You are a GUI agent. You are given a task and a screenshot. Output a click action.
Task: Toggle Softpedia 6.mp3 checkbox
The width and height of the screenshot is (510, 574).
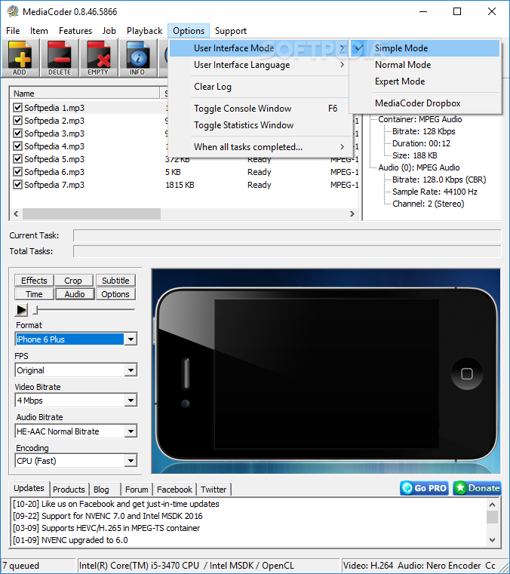(17, 172)
